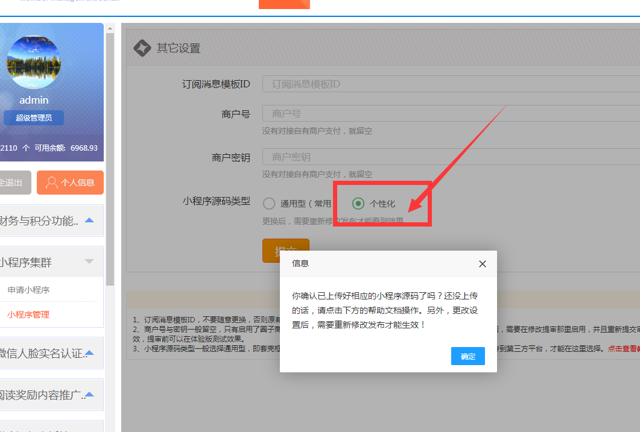
Task: Close the 信息 dialog with the X icon
Action: 482,264
